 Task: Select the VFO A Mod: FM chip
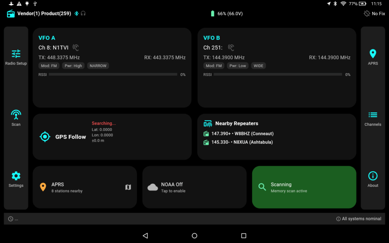pos(49,66)
